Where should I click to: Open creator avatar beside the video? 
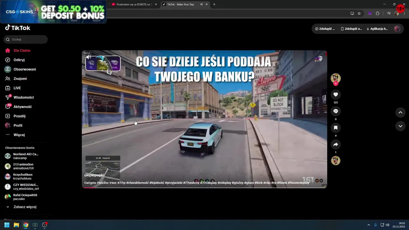click(x=336, y=78)
